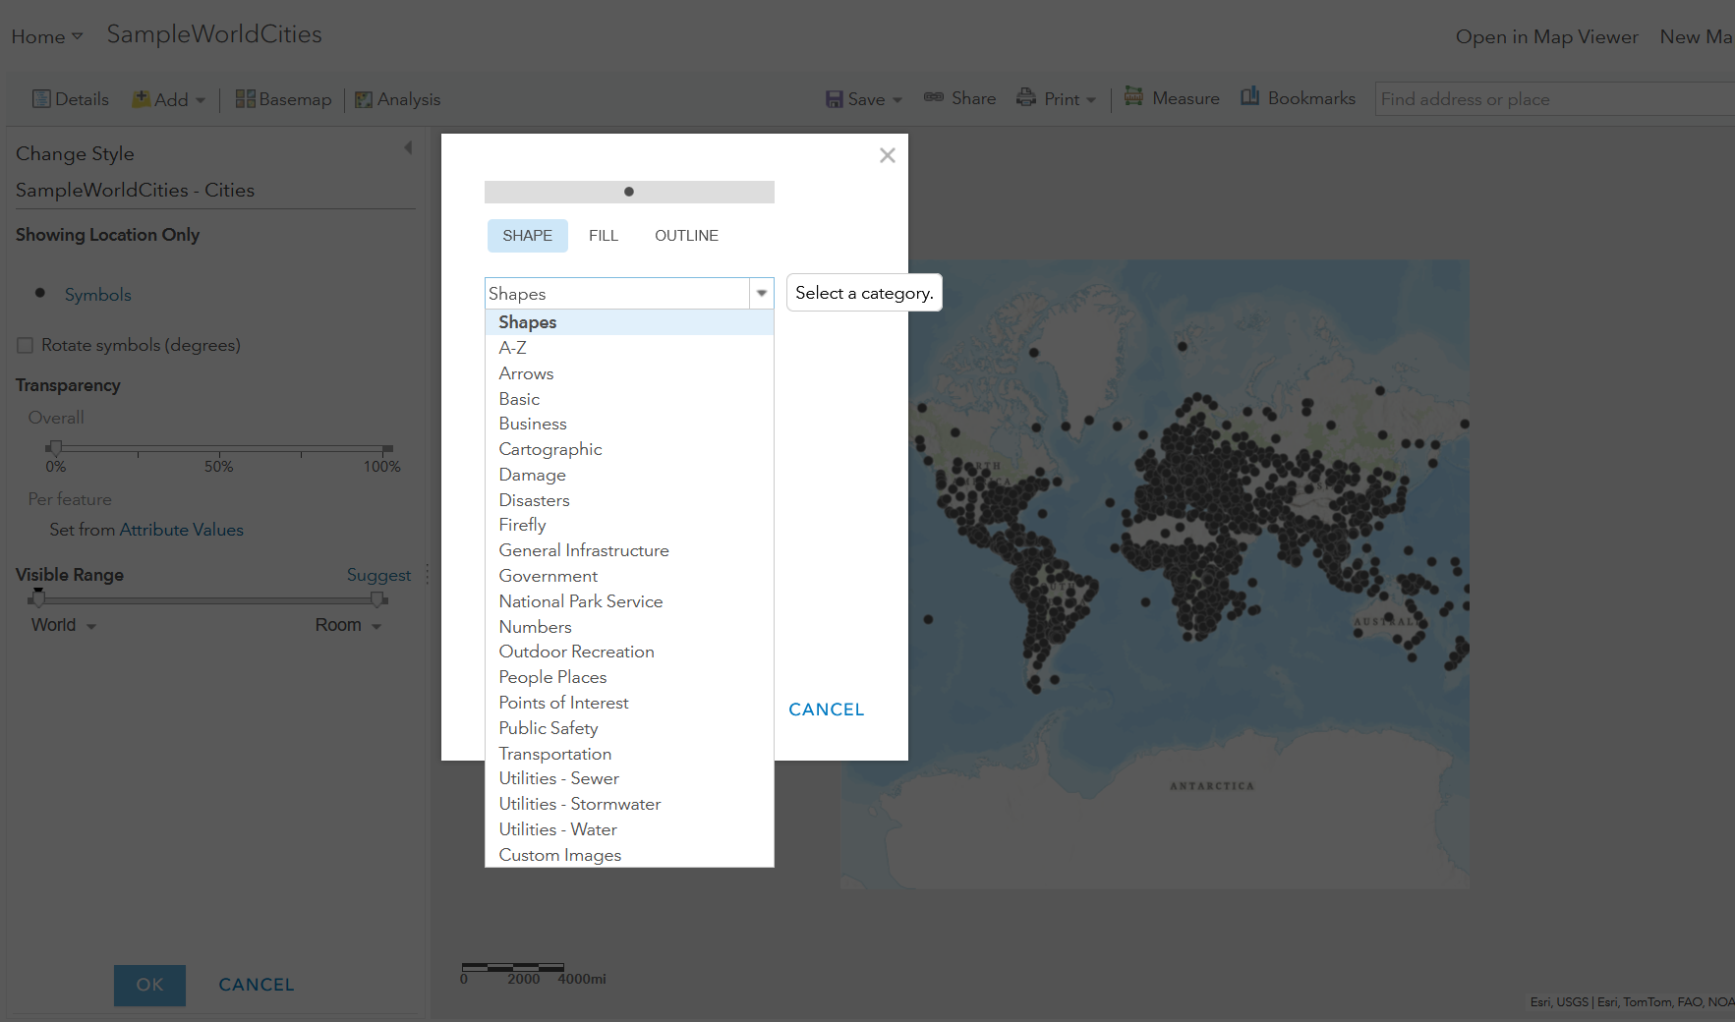Click the Save floppy disk icon
The image size is (1735, 1022).
coord(835,99)
